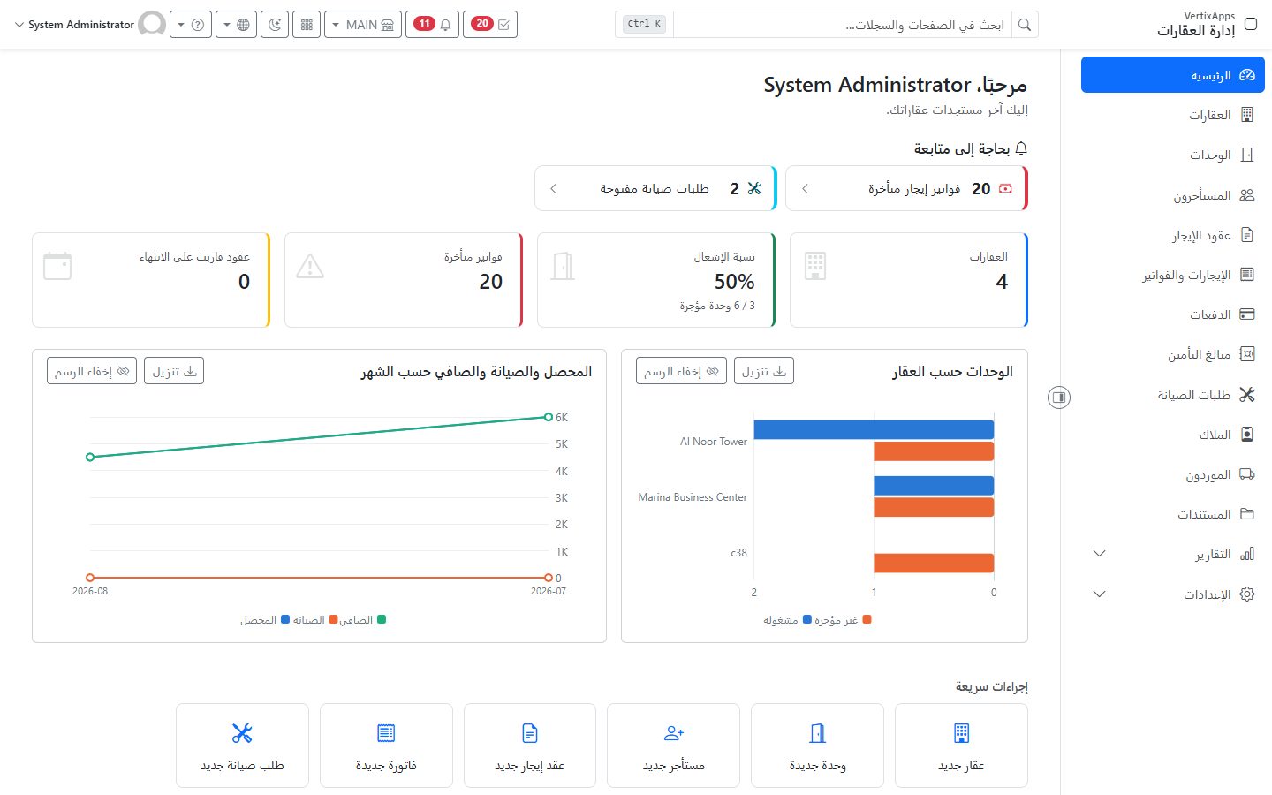Hide the المحصل والصيانة والصافي chart

pos(92,371)
